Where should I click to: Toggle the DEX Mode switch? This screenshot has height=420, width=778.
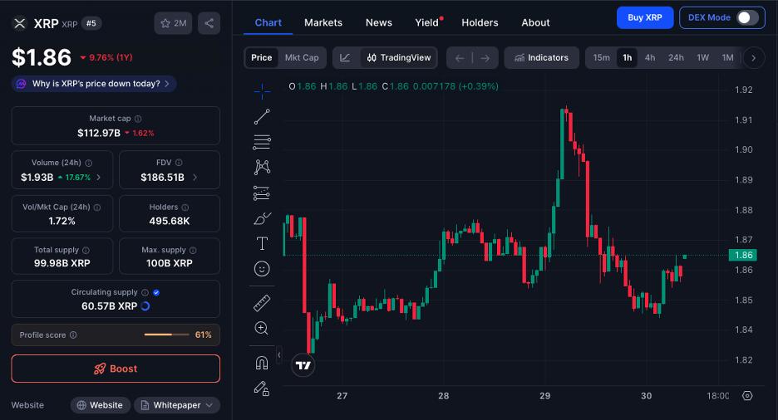746,17
